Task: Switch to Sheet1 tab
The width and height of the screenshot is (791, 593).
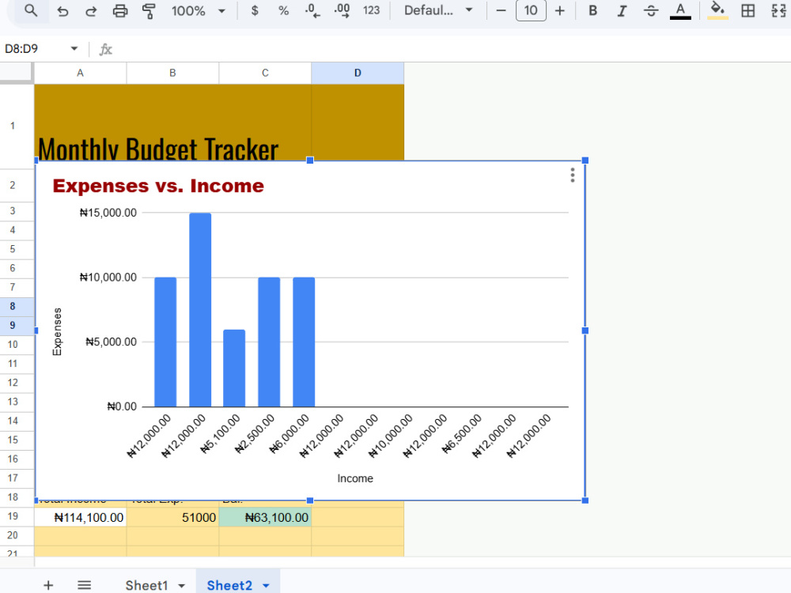Action: click(146, 585)
